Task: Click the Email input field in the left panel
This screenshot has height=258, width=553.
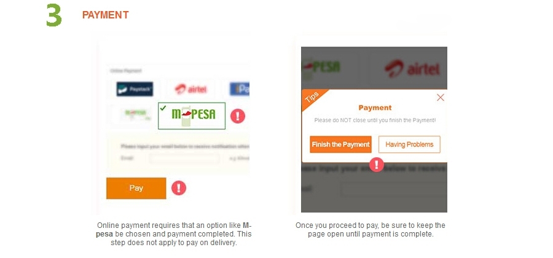Action: coord(184,158)
